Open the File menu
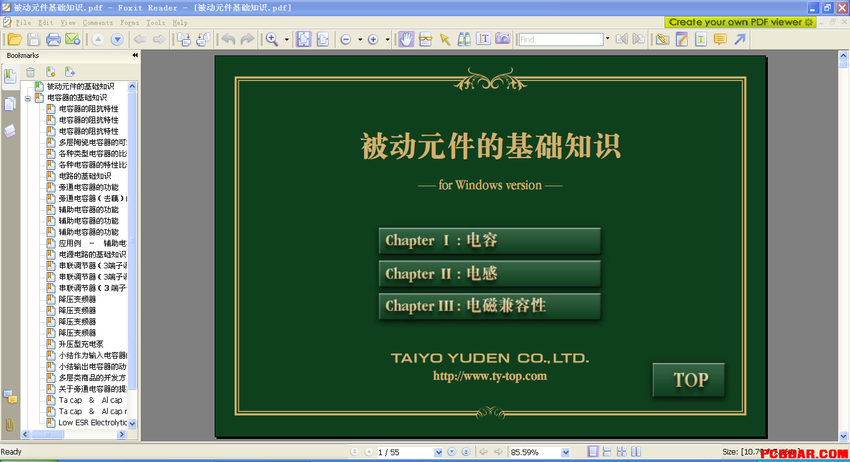 pos(23,22)
